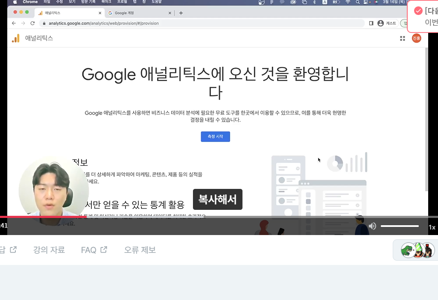Open the 진홍 account avatar
The height and width of the screenshot is (300, 438).
pyautogui.click(x=416, y=38)
